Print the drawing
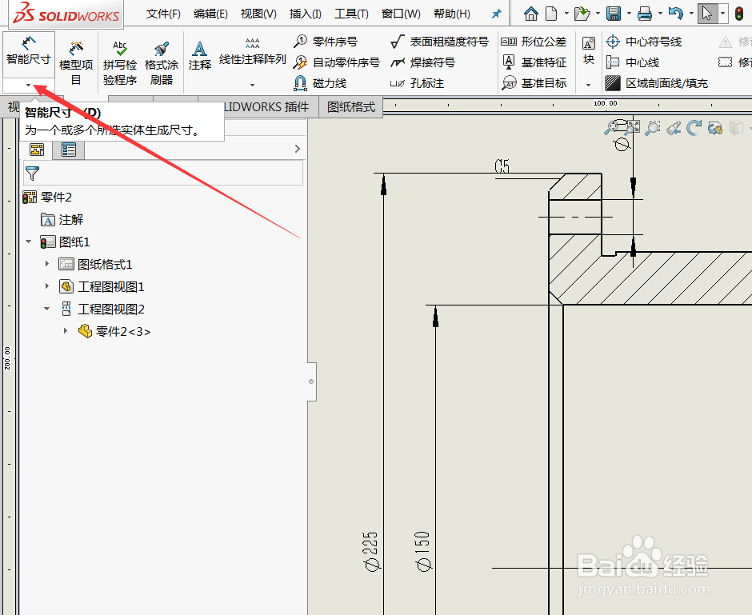Screen dimensions: 752x615 (x=645, y=14)
